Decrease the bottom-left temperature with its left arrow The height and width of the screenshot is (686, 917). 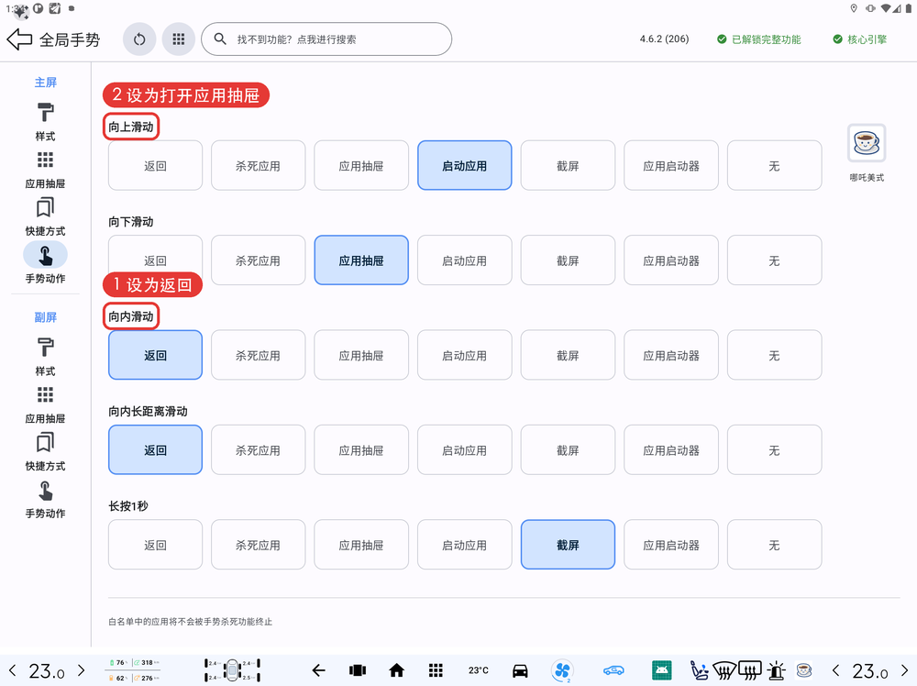pyautogui.click(x=12, y=670)
